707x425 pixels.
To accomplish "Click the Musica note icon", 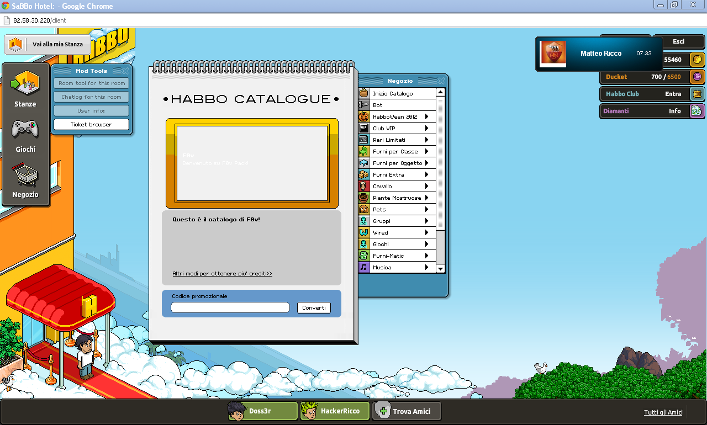I will pos(363,267).
